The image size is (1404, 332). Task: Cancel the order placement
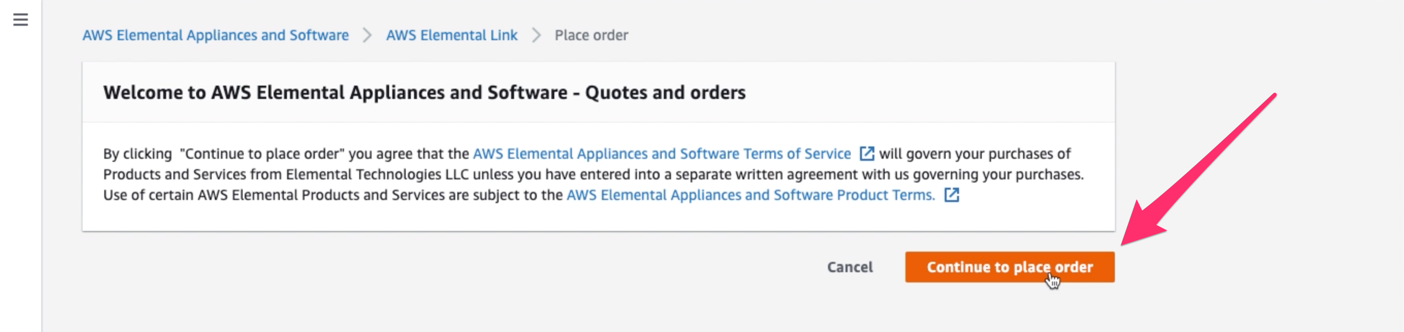[849, 267]
